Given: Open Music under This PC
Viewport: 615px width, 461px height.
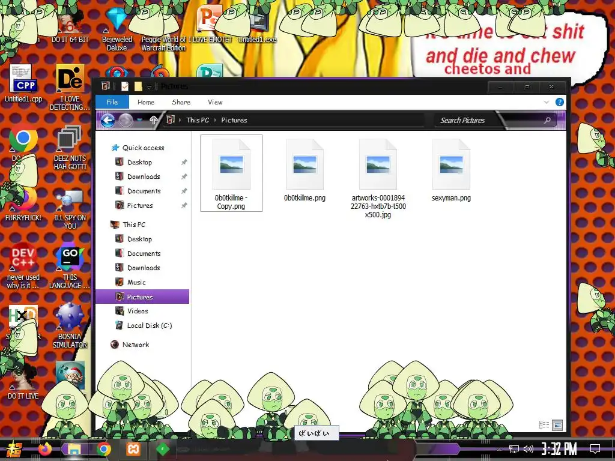Looking at the screenshot, I should pyautogui.click(x=130, y=282).
